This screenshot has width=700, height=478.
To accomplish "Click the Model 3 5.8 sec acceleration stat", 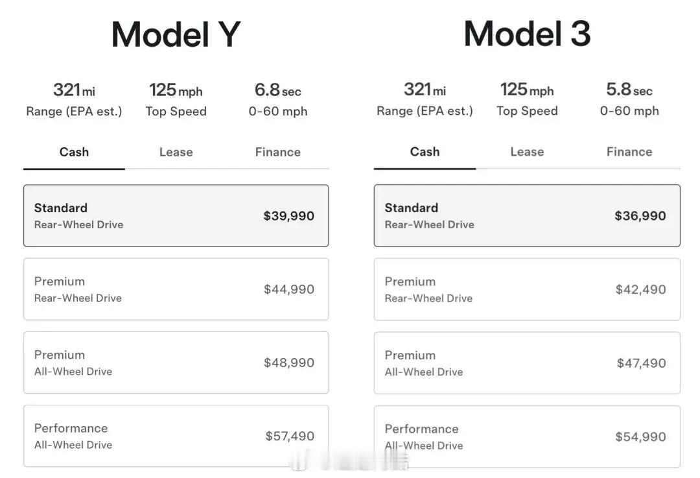I will click(629, 99).
